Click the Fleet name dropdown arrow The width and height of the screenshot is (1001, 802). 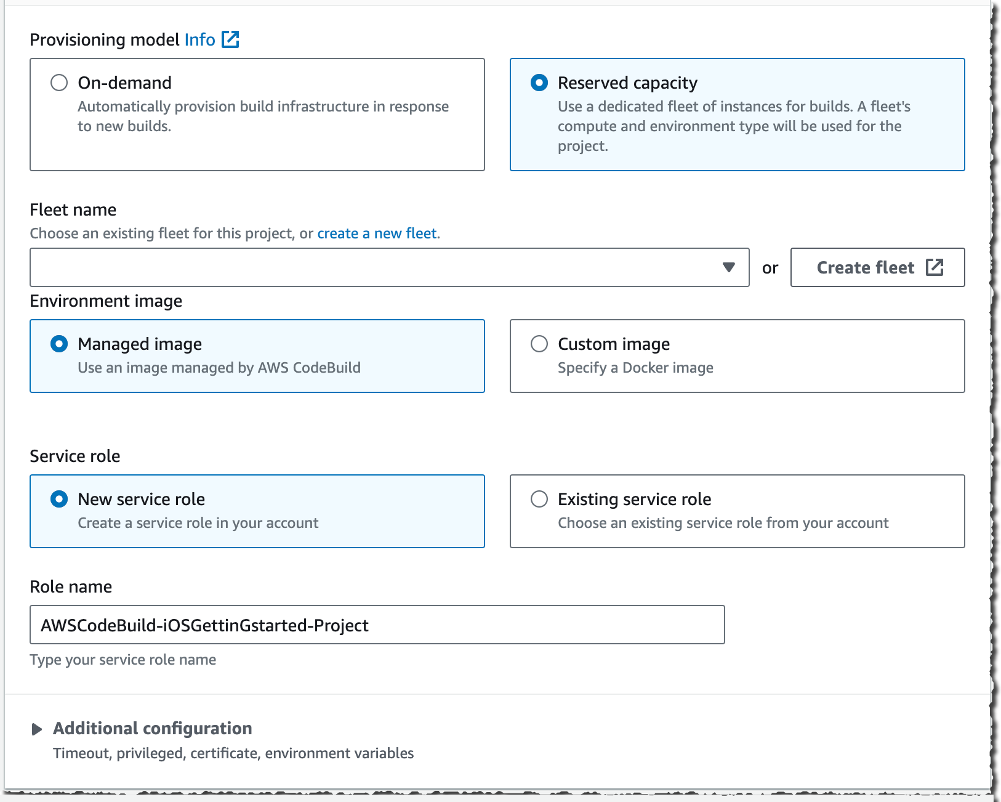click(729, 267)
